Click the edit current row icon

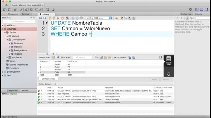(x=102, y=57)
